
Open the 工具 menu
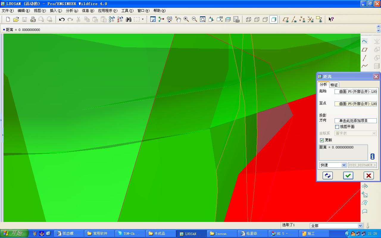coord(127,11)
